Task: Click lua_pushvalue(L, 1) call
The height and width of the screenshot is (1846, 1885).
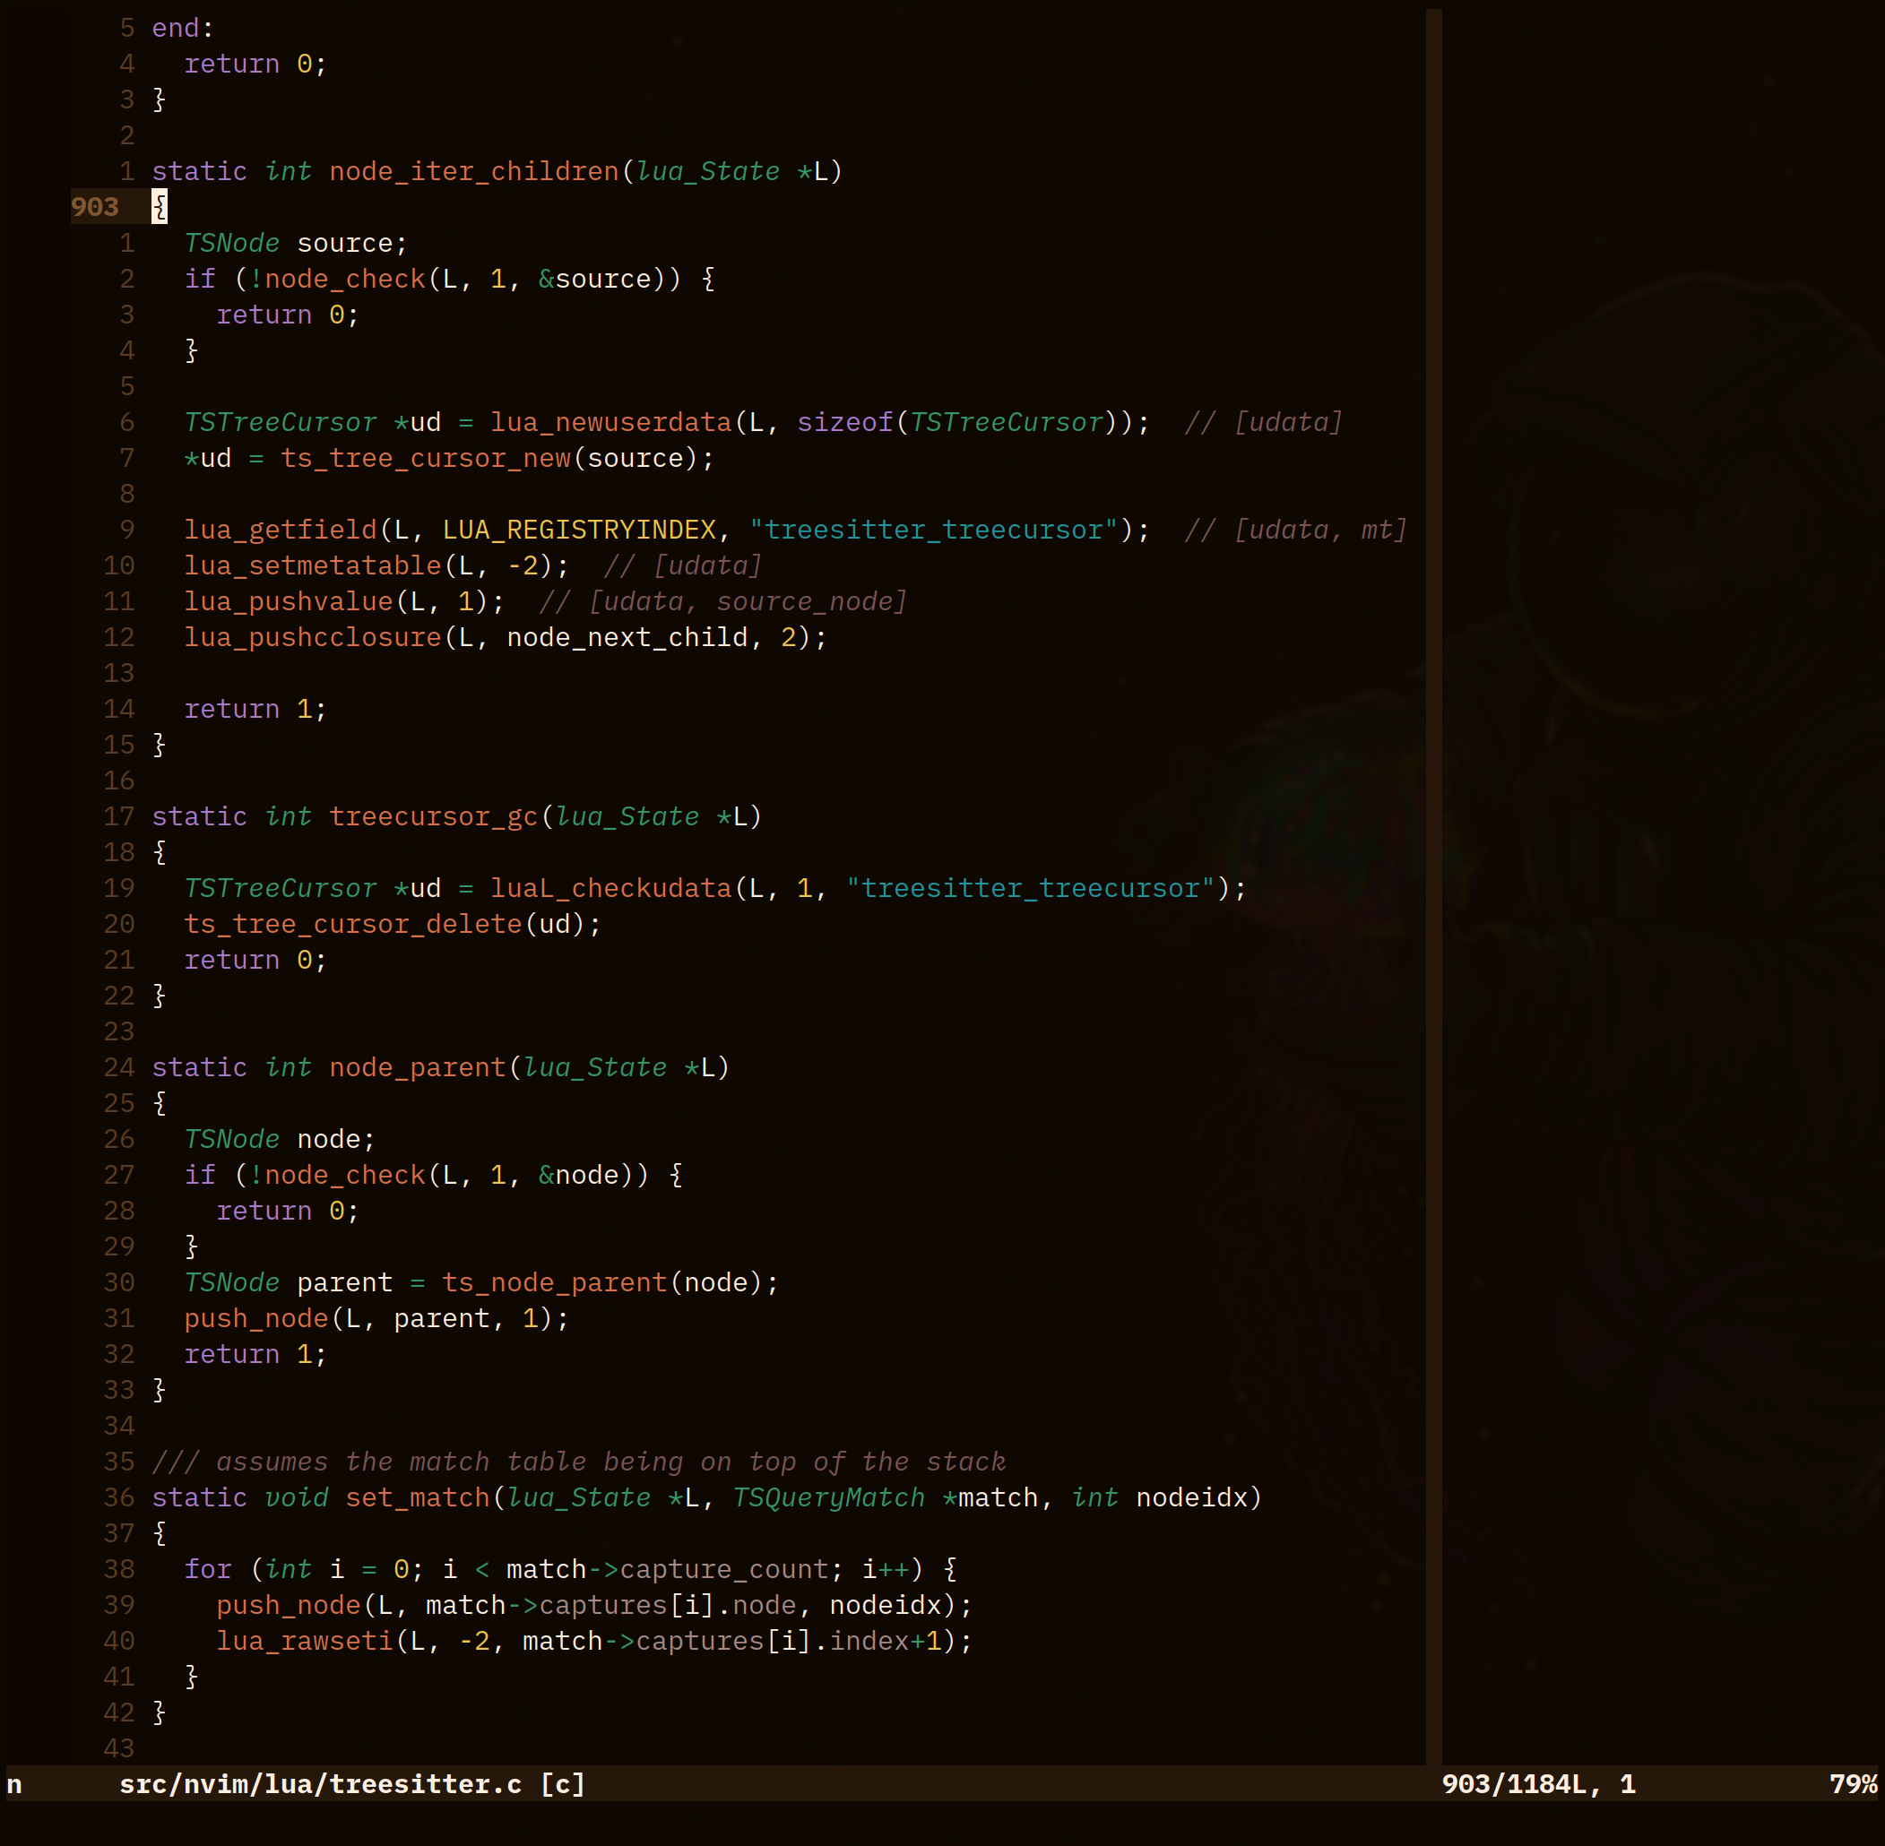Action: tap(336, 602)
